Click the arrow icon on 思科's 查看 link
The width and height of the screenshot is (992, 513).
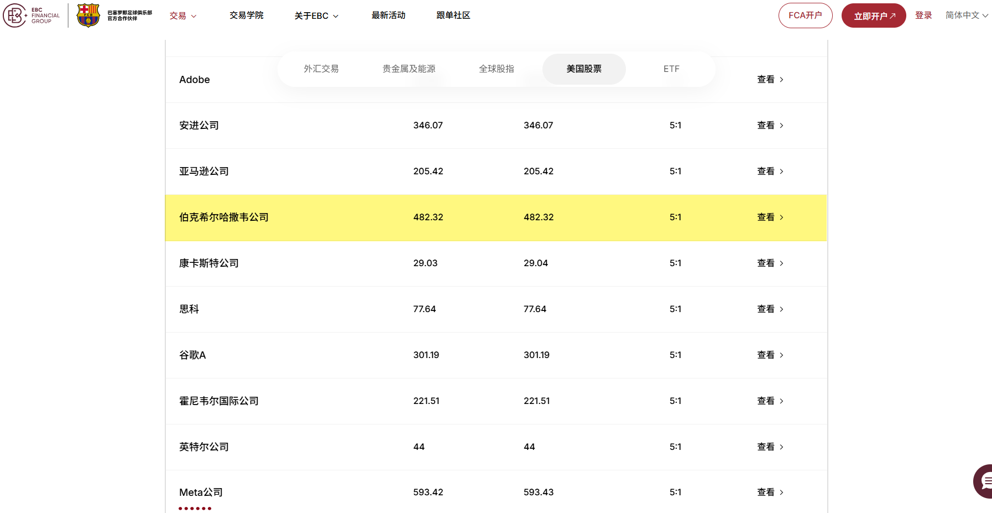pos(782,309)
